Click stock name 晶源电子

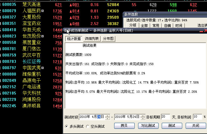[x=31, y=80]
